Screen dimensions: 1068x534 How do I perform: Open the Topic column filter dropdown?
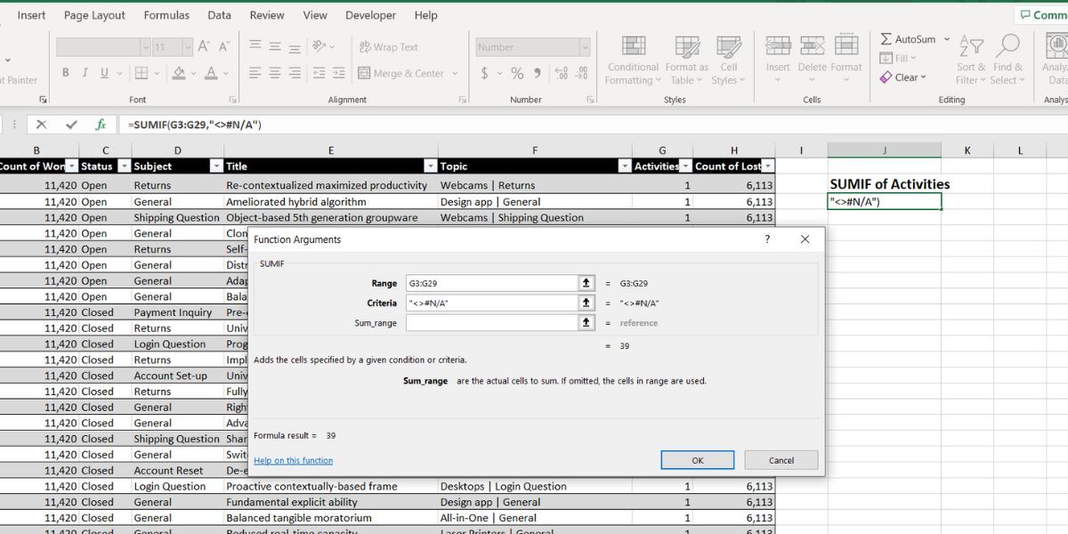pyautogui.click(x=624, y=166)
